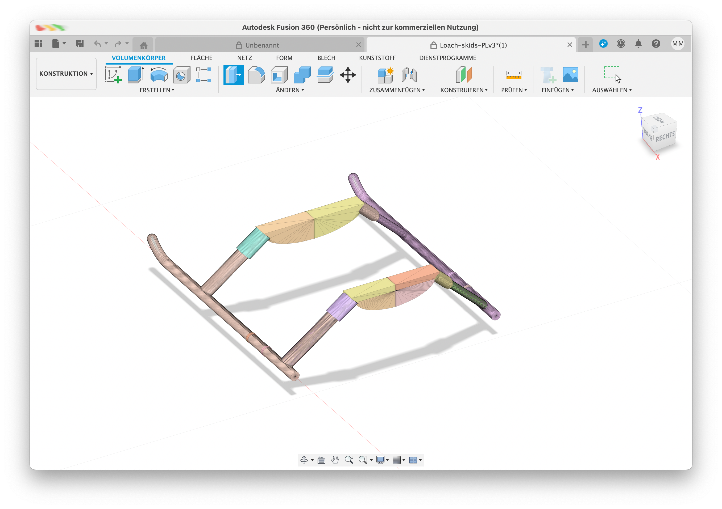Image resolution: width=722 pixels, height=509 pixels.
Task: Click the Pan hand icon
Action: pos(335,460)
